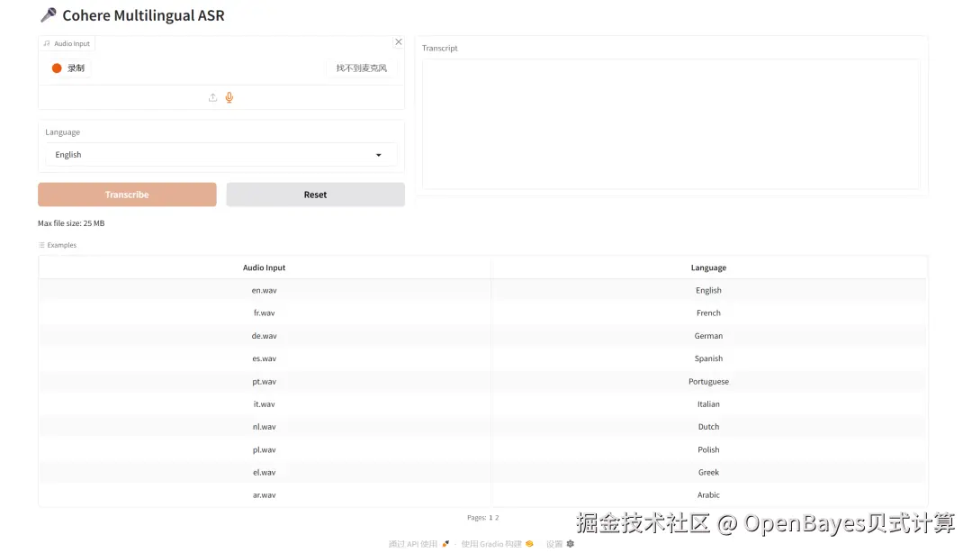Expand the Examples section
The image size is (972, 553).
coord(58,244)
